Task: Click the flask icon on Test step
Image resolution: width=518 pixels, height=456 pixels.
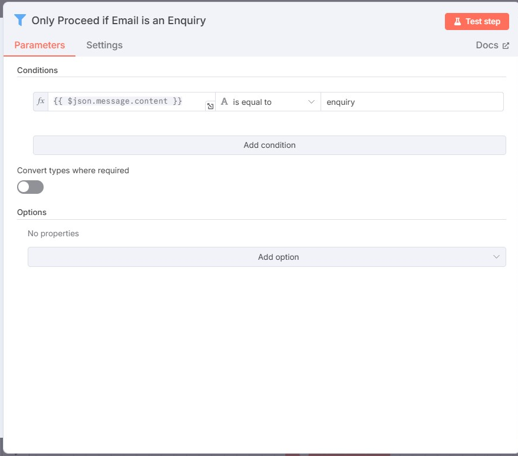Action: 457,21
